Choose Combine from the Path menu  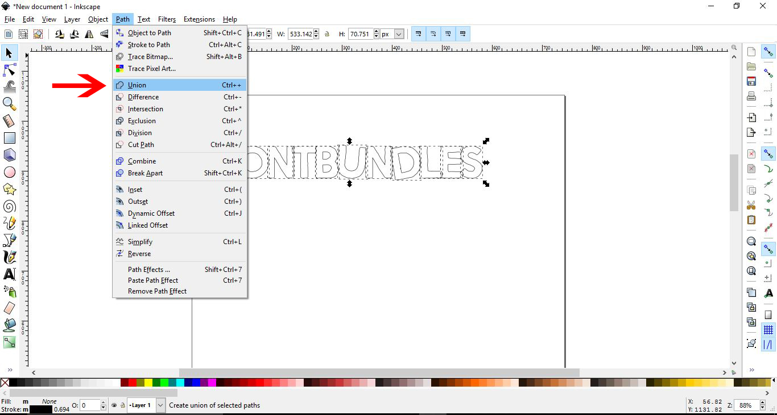click(x=180, y=161)
